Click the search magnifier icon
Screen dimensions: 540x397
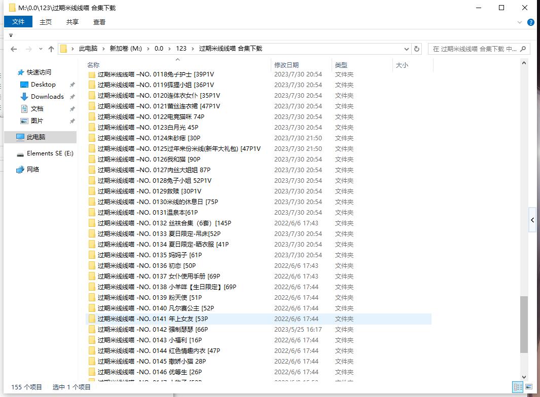pyautogui.click(x=523, y=49)
